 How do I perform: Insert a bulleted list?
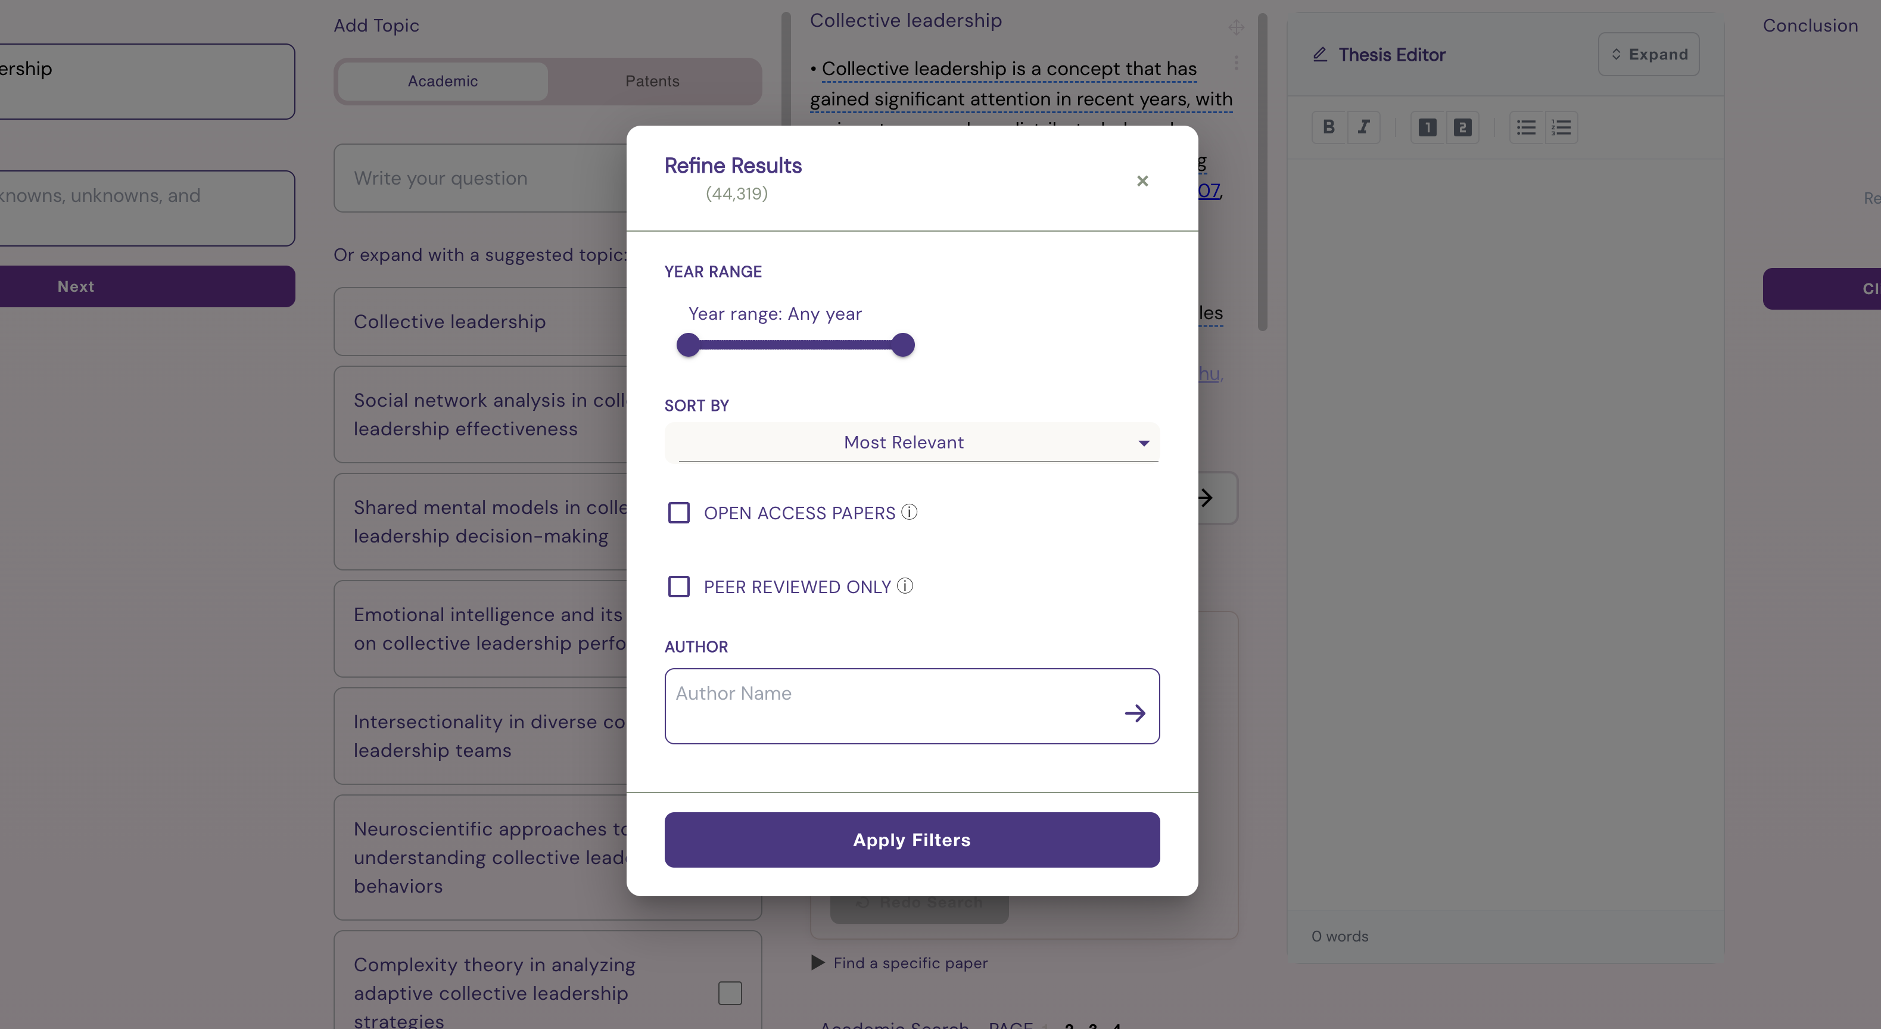(x=1526, y=127)
